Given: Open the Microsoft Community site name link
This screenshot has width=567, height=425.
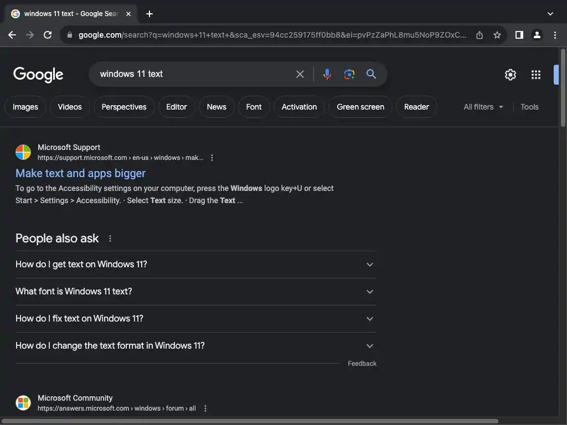Looking at the screenshot, I should click(75, 398).
